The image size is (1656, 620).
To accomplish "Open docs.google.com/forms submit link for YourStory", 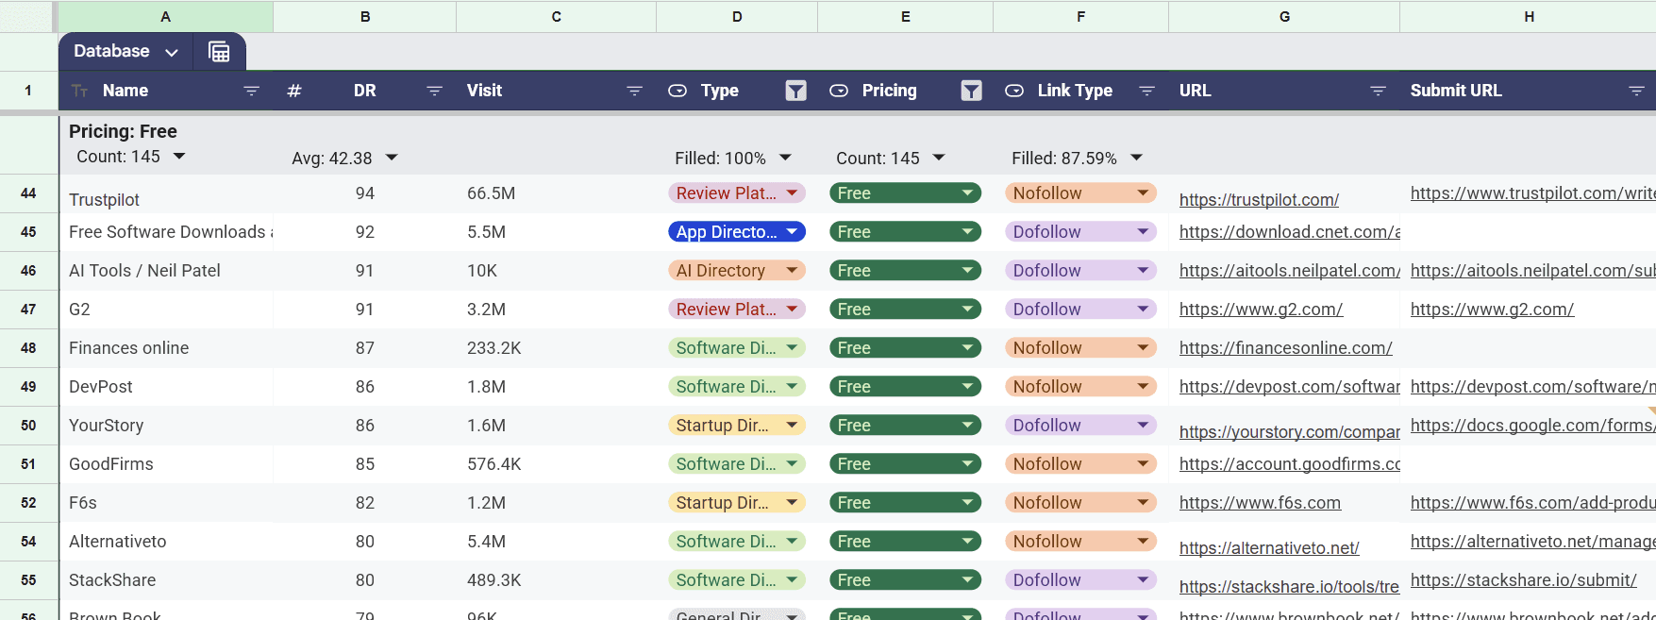I will tap(1532, 426).
